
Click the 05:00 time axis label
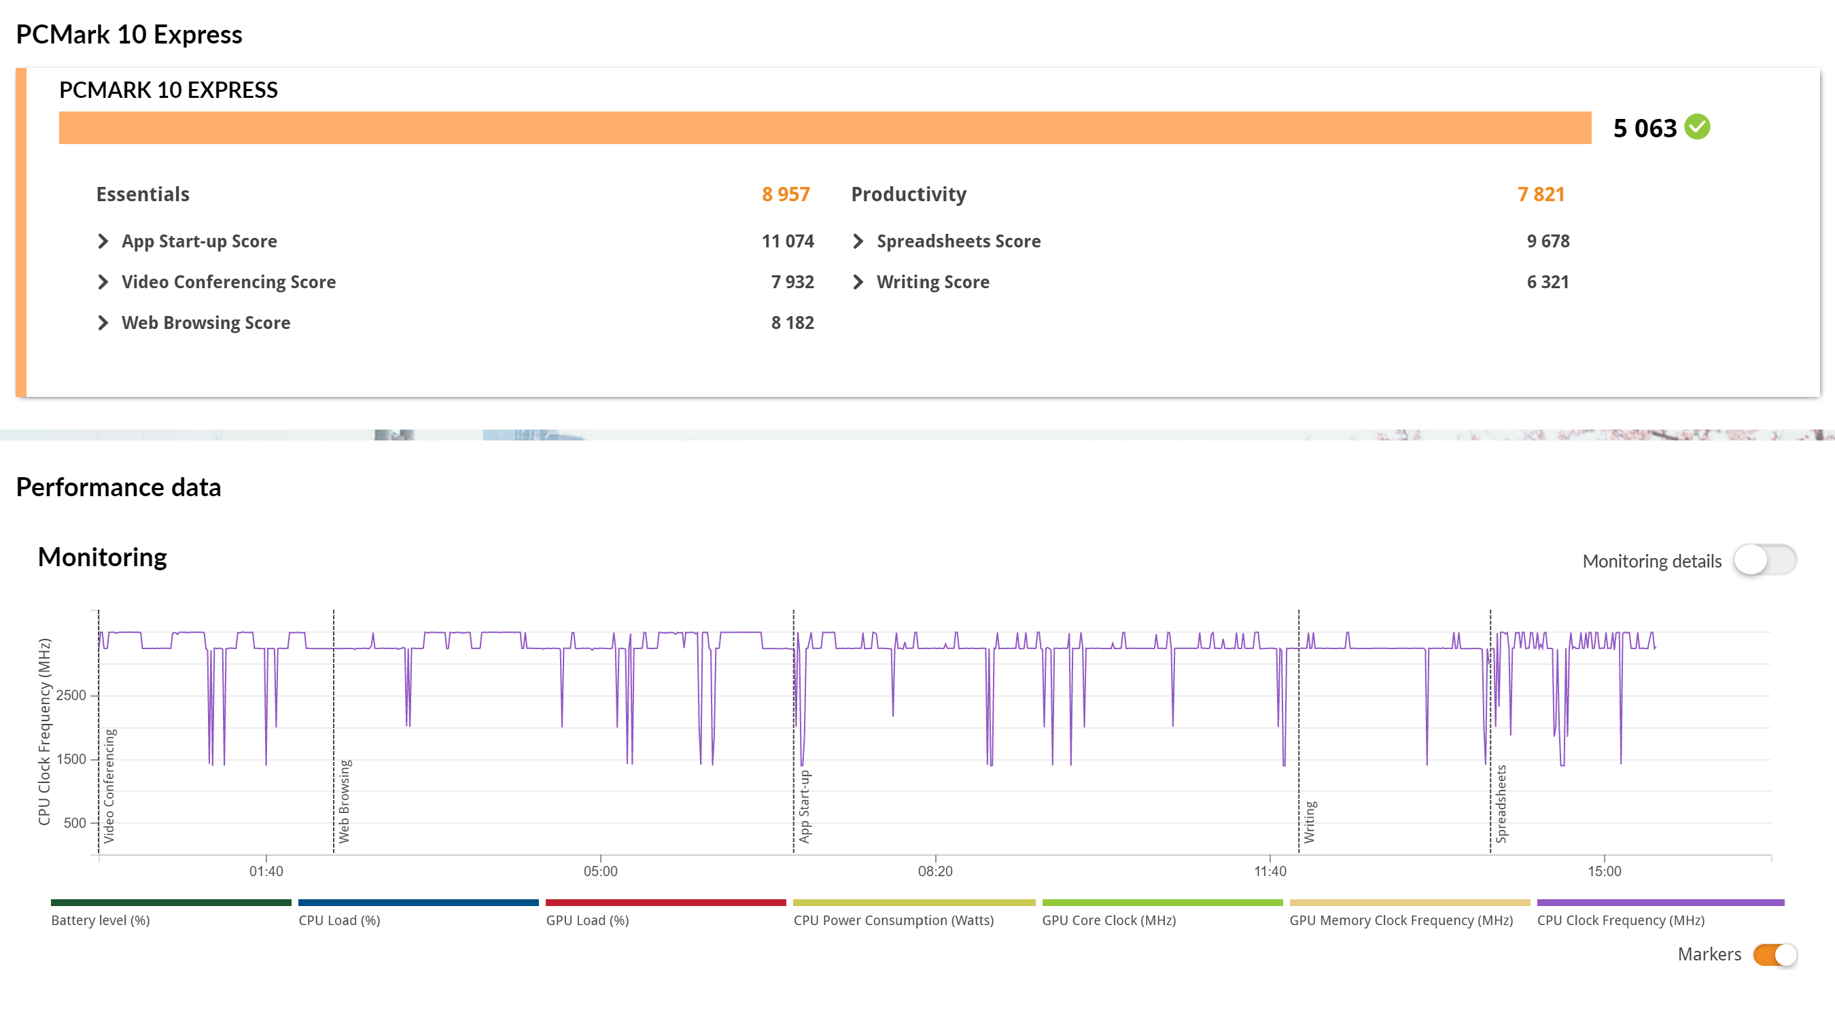click(x=601, y=871)
